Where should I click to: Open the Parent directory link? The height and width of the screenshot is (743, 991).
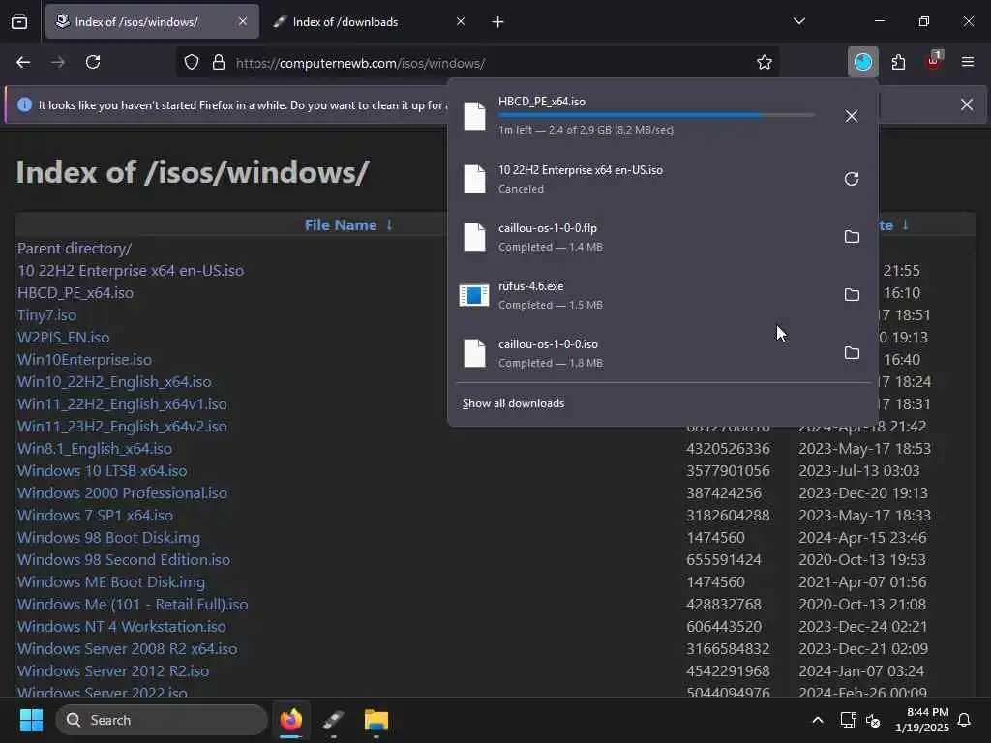[x=74, y=249]
